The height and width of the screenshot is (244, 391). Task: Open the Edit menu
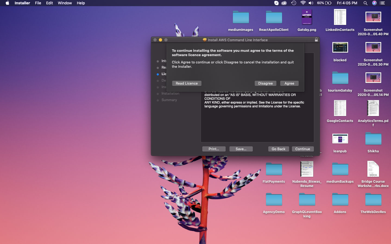point(49,3)
